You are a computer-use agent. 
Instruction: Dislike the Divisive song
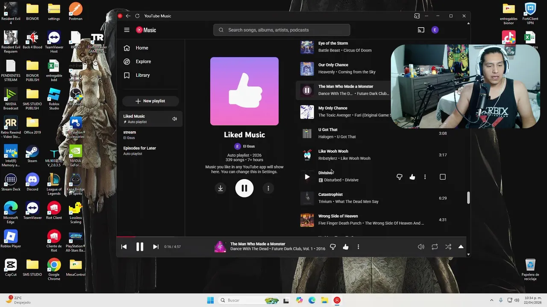(x=400, y=177)
